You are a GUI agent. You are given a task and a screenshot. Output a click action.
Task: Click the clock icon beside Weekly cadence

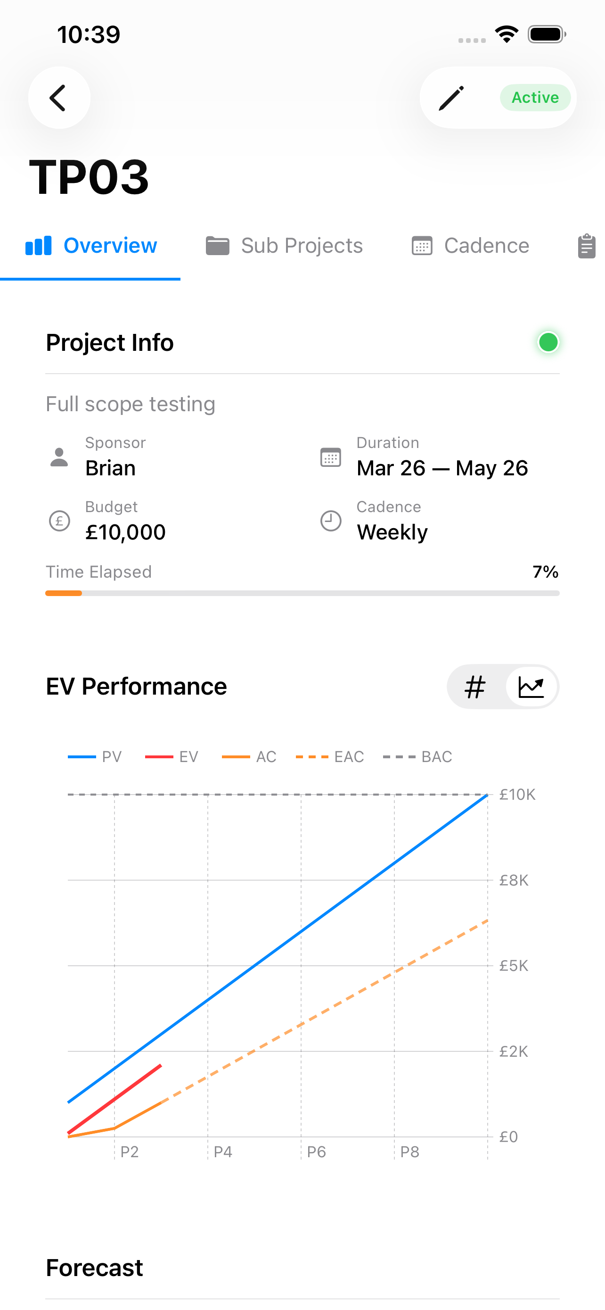[x=331, y=521]
